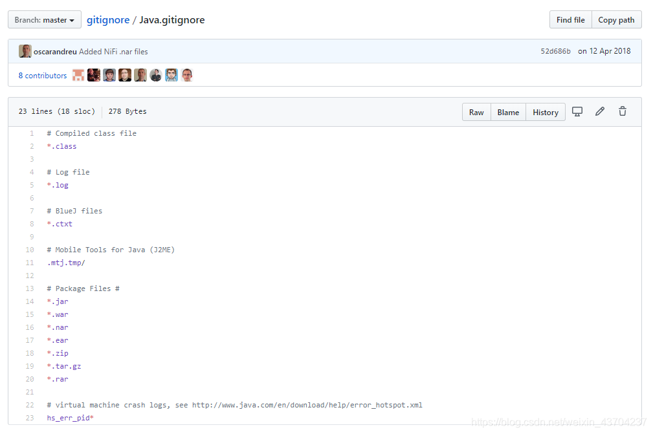The height and width of the screenshot is (434, 653).
Task: Click the '*.zip' pattern line
Action: (x=58, y=353)
